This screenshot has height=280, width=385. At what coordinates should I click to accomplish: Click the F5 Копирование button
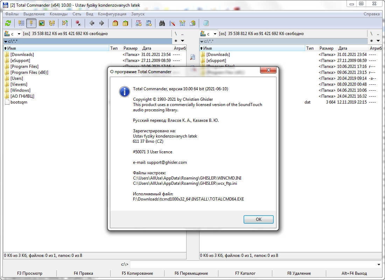click(x=137, y=273)
